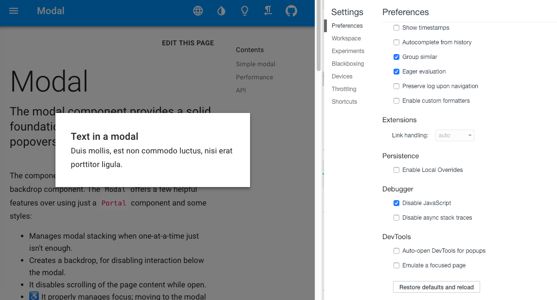Click the accessibility emoji in the bullet list
The height and width of the screenshot is (300, 557).
[34, 296]
